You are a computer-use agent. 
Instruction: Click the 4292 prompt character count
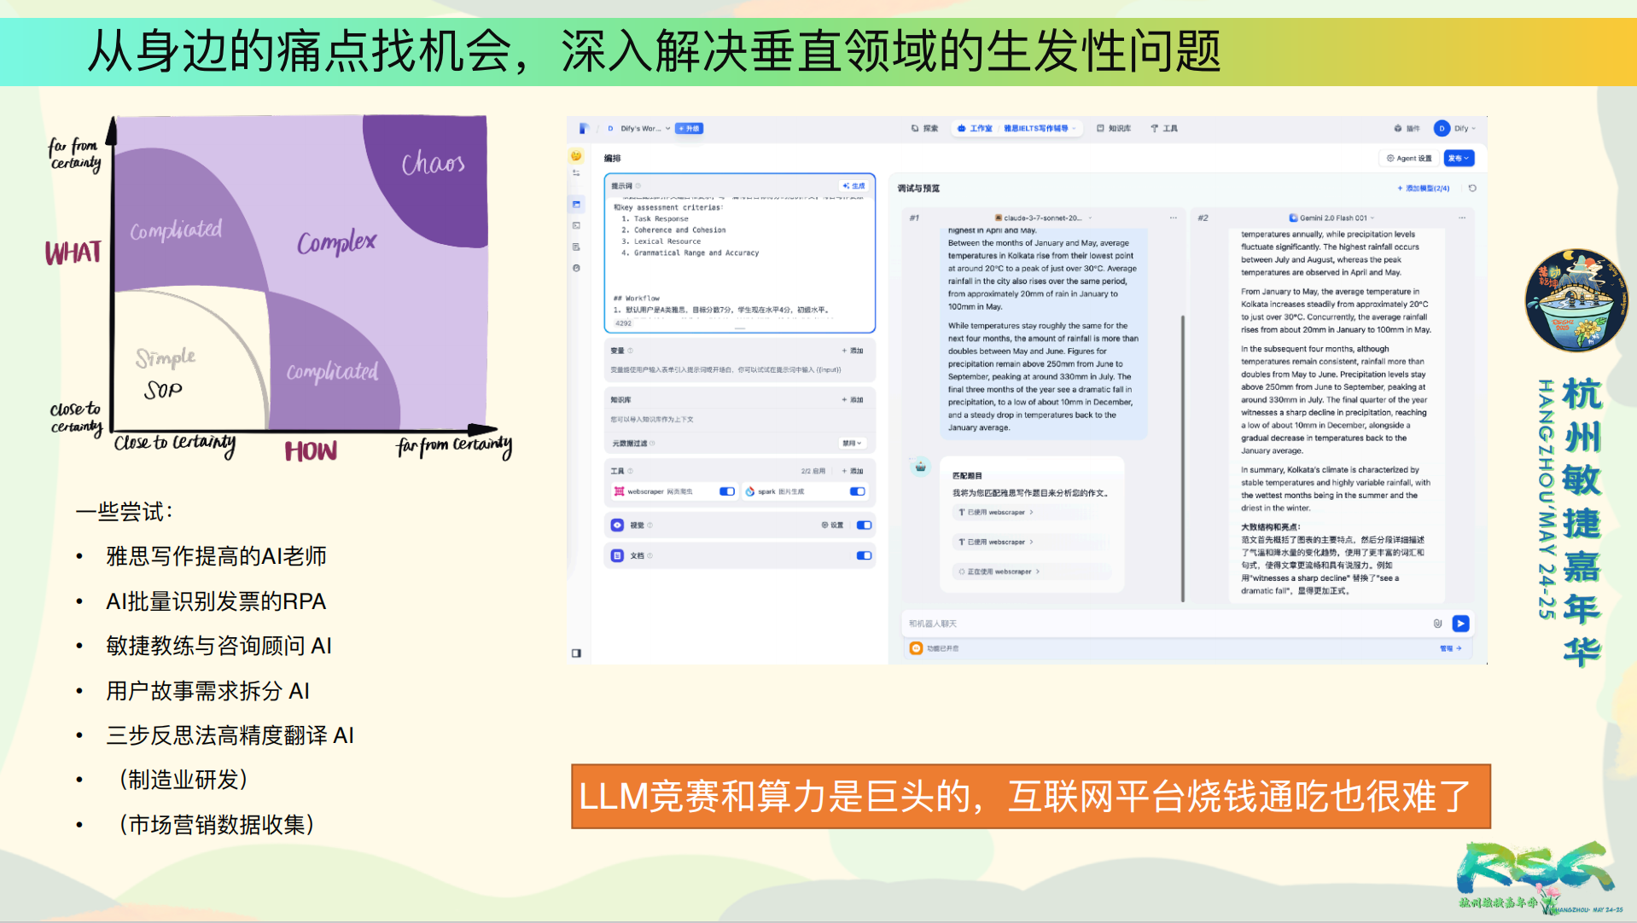624,323
